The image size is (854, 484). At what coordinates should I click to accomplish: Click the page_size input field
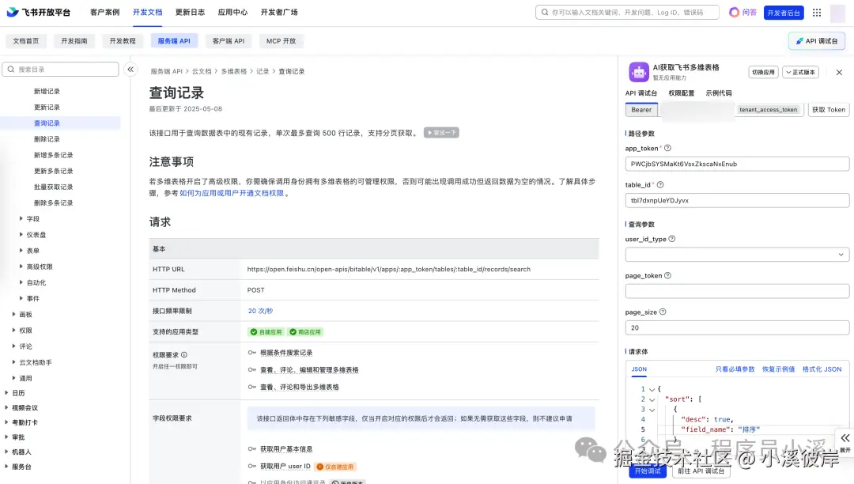737,327
